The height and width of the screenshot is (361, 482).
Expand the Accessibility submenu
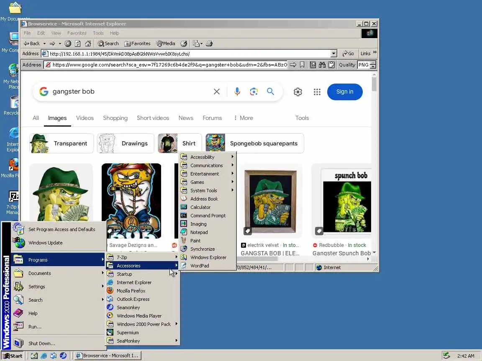(x=208, y=157)
